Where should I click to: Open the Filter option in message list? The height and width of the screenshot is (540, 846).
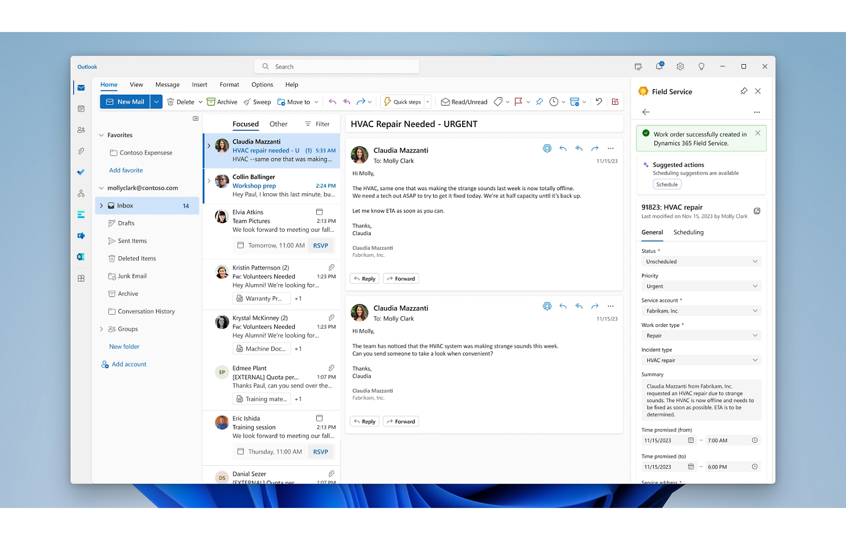point(317,124)
